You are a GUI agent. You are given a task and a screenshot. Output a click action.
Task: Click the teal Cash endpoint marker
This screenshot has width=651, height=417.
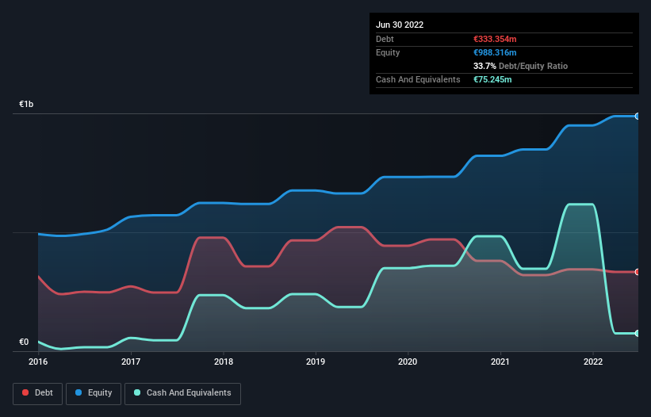coord(638,333)
